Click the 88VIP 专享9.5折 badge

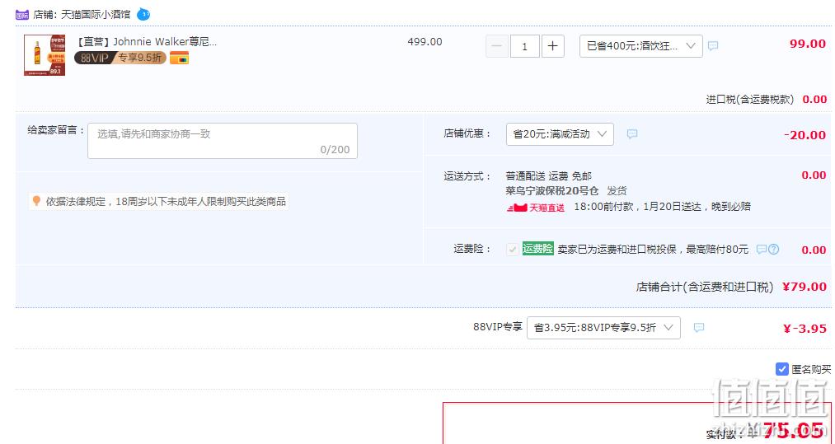tap(120, 58)
